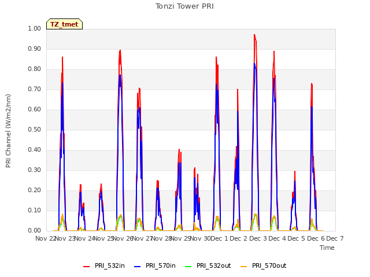The width and height of the screenshot is (370, 277).
Task: Click the Dec 3 x-axis date label
Action: coord(258,238)
